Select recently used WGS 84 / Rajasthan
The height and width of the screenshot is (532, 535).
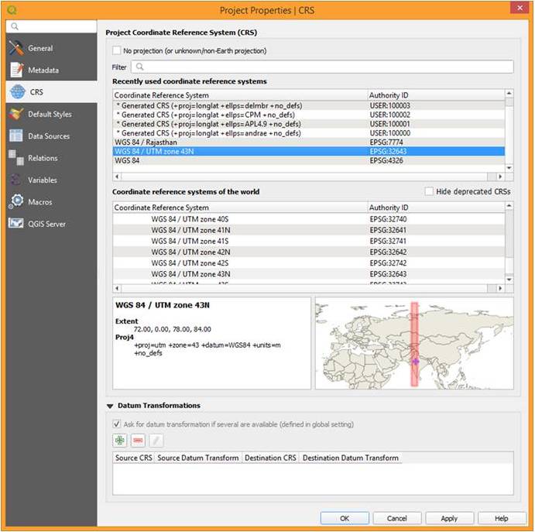click(x=308, y=142)
